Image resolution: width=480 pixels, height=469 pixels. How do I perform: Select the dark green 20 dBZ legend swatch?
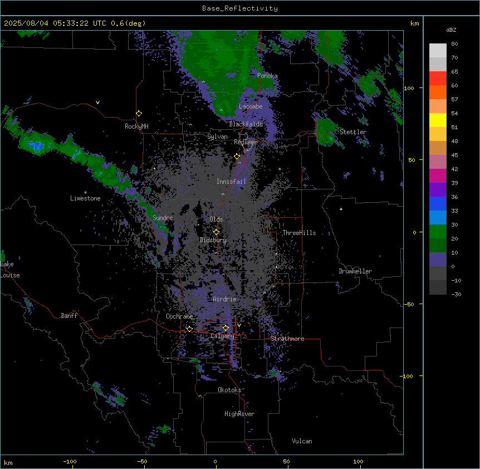438,246
